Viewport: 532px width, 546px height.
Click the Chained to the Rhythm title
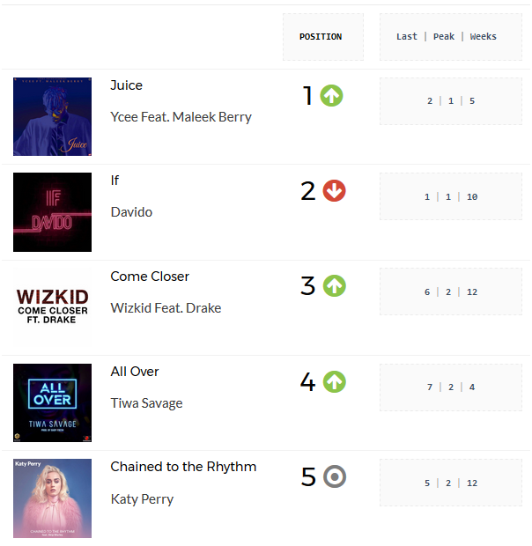[x=183, y=467]
